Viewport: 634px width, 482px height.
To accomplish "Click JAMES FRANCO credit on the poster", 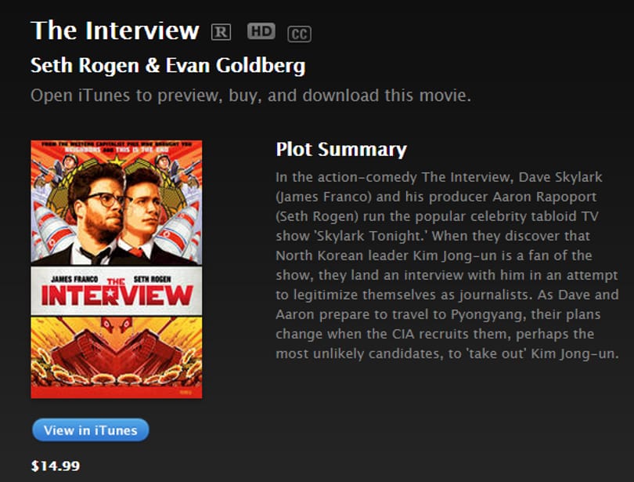I will pos(75,279).
